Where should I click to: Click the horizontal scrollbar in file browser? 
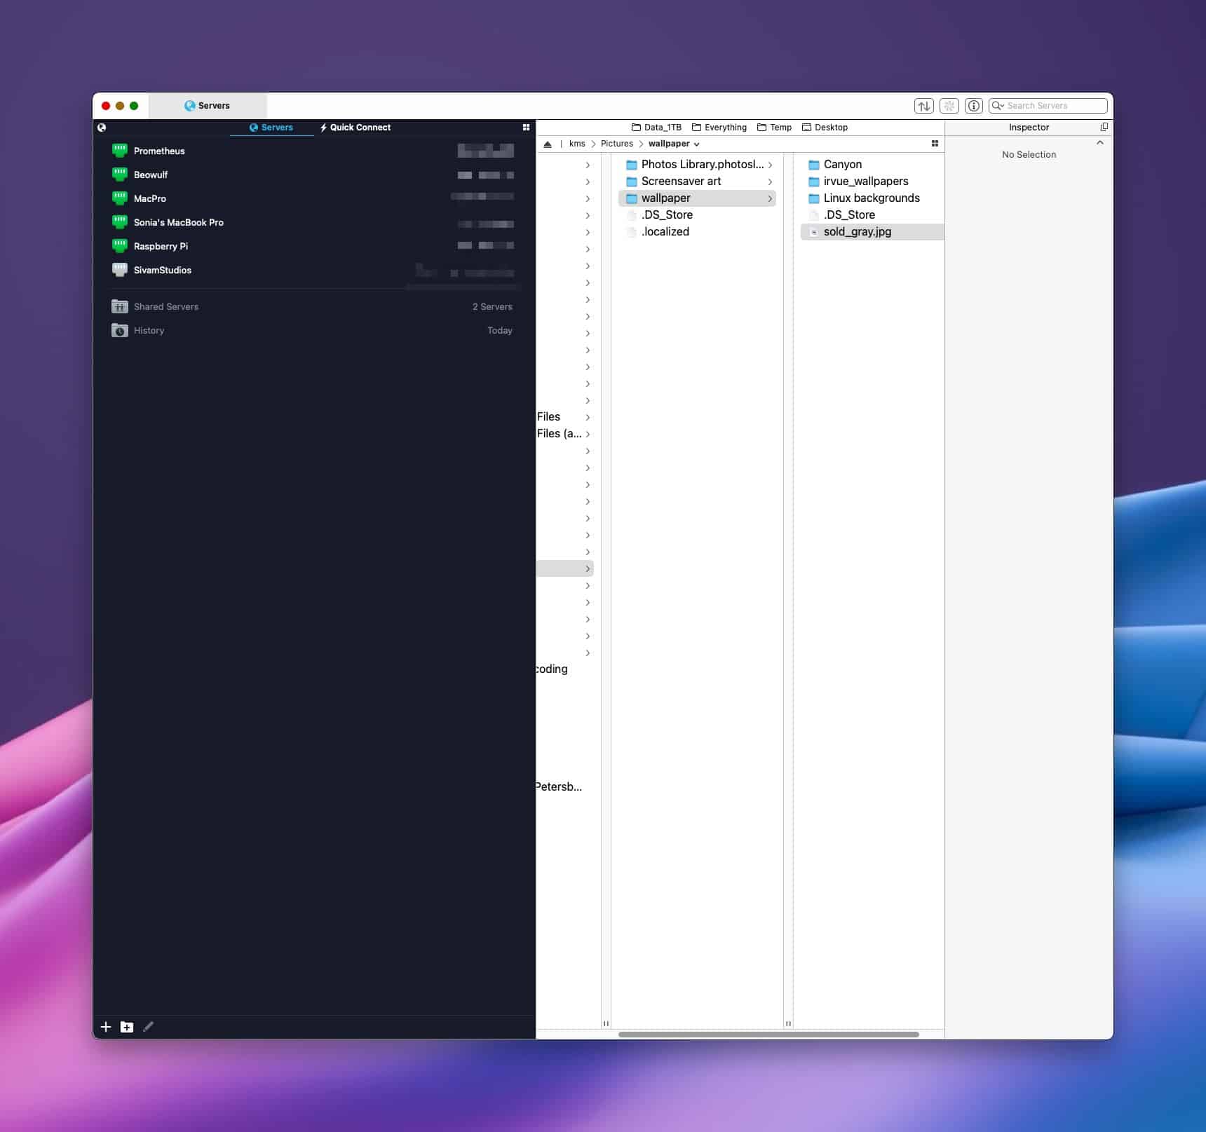[x=768, y=1034]
